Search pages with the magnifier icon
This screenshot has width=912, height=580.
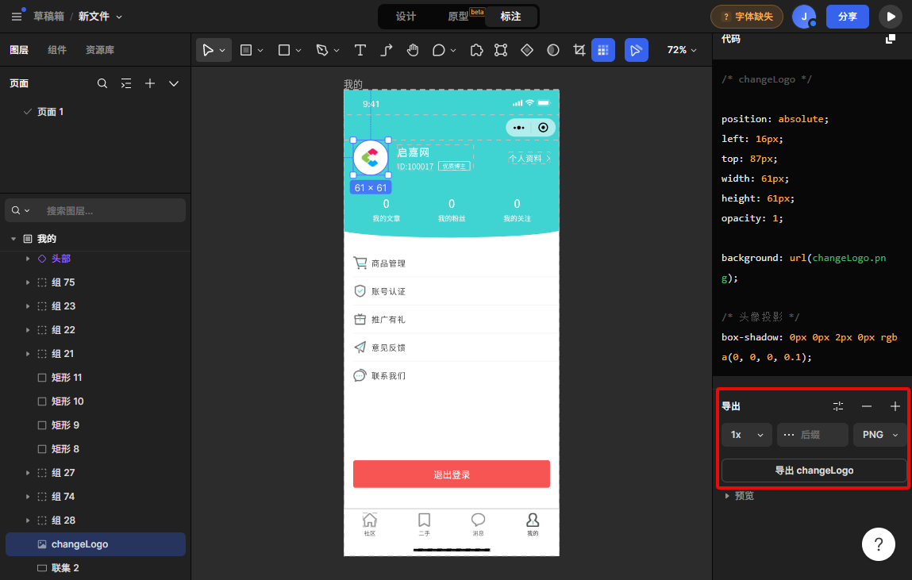coord(102,83)
